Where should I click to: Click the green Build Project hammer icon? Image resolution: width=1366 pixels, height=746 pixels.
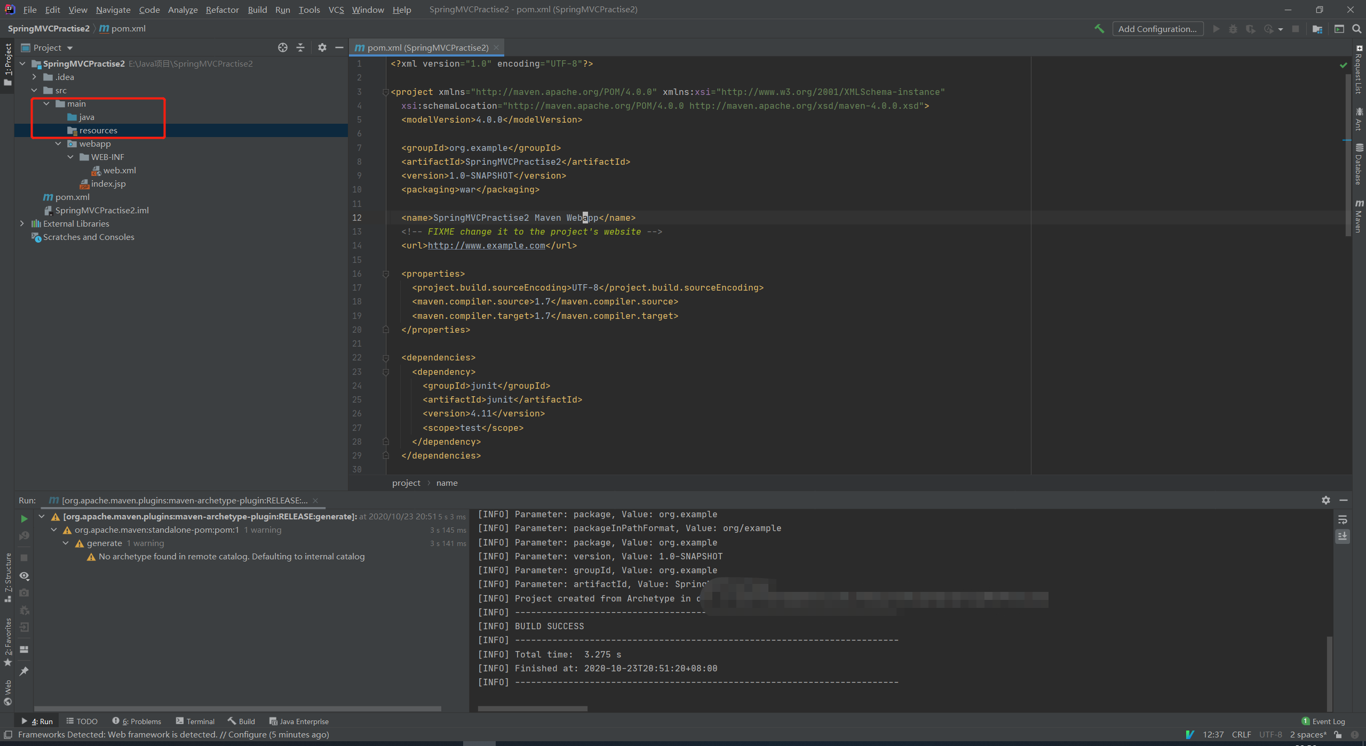1099,29
